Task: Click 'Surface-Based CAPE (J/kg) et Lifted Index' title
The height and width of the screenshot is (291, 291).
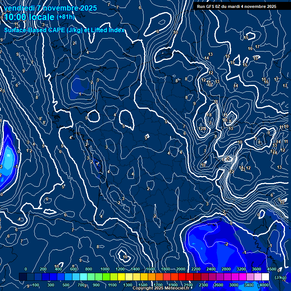Action: [x=64, y=30]
